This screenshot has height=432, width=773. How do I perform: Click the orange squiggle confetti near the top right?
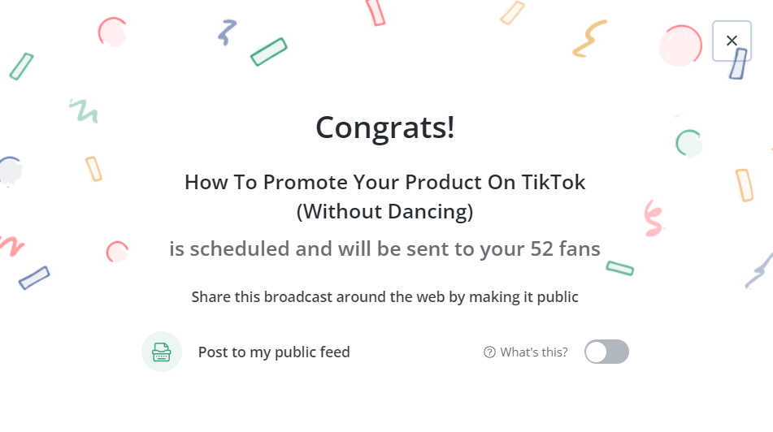click(x=591, y=39)
